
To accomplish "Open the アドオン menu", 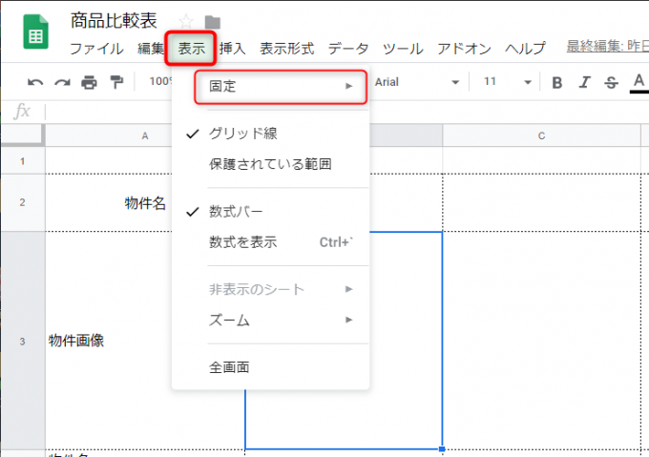I will point(464,49).
